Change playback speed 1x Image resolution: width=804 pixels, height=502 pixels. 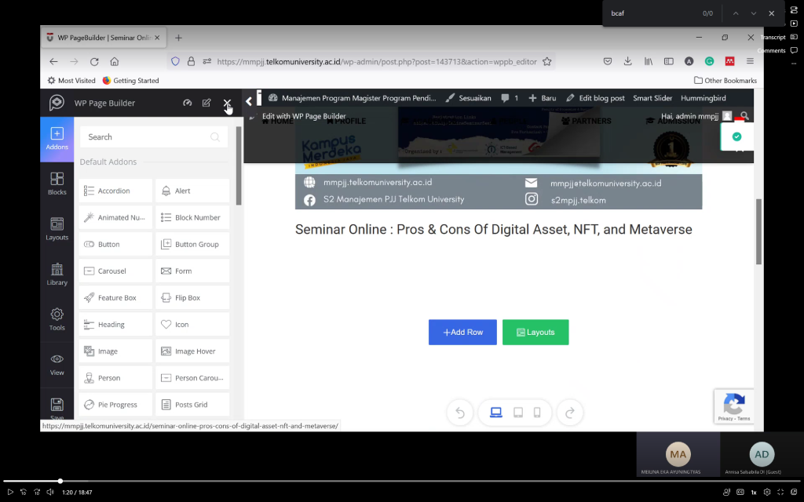click(753, 493)
